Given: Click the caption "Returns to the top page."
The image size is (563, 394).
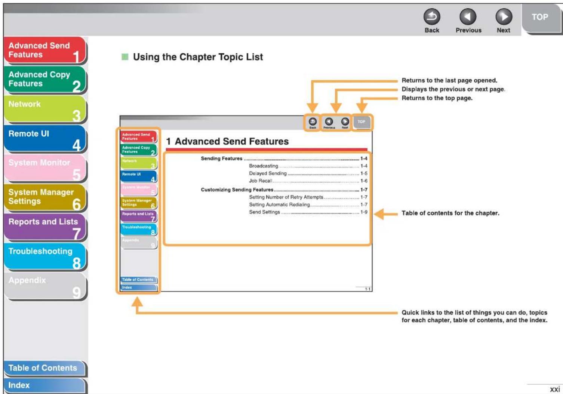Looking at the screenshot, I should (x=437, y=98).
